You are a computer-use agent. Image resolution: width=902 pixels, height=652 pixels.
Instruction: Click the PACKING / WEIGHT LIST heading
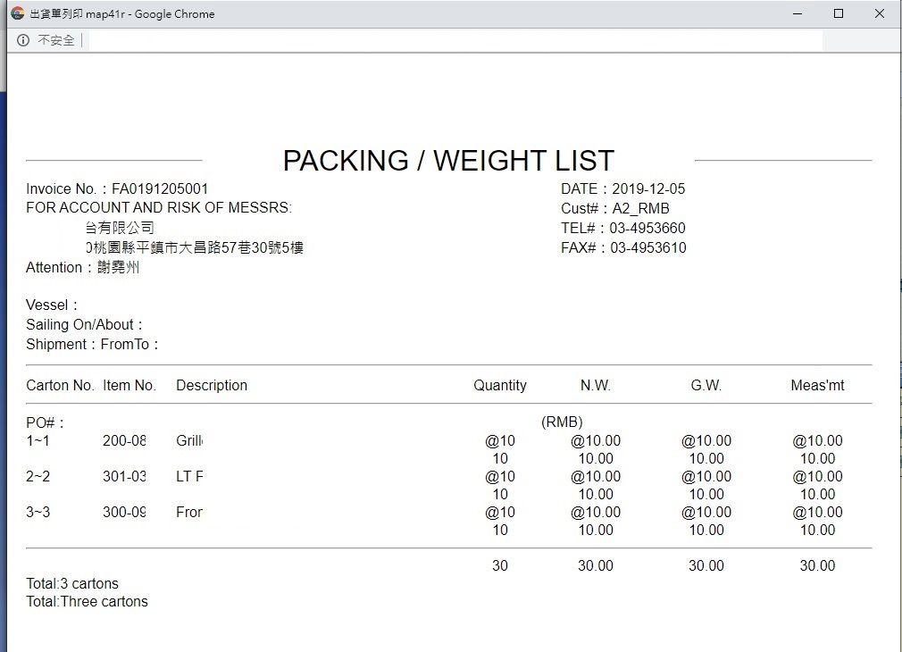pyautogui.click(x=448, y=161)
